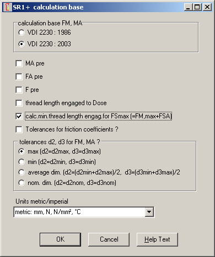Open the Help Text button

[157, 239]
